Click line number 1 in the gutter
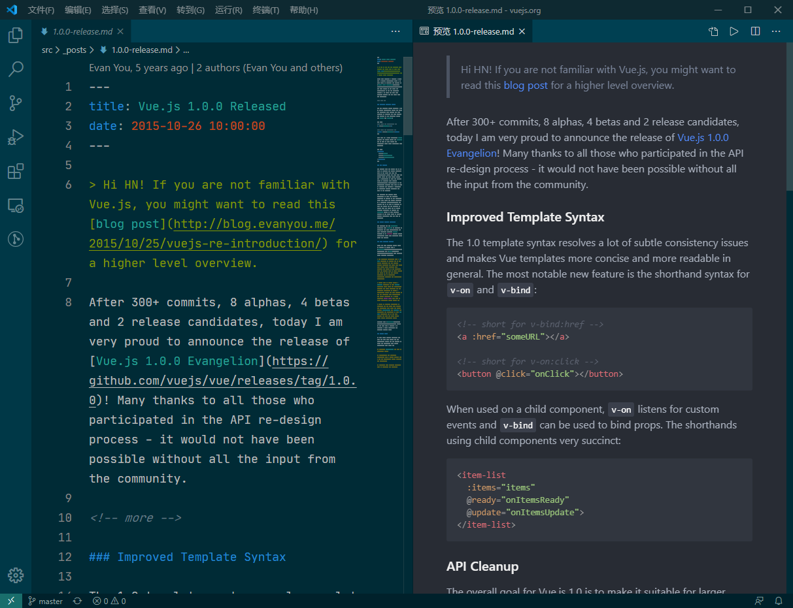This screenshot has width=793, height=608. click(x=69, y=87)
